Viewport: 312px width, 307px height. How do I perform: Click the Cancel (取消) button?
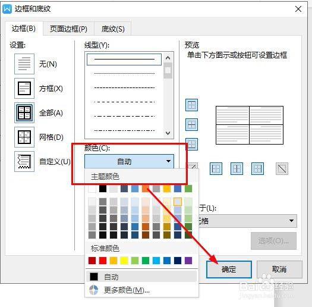tap(279, 270)
